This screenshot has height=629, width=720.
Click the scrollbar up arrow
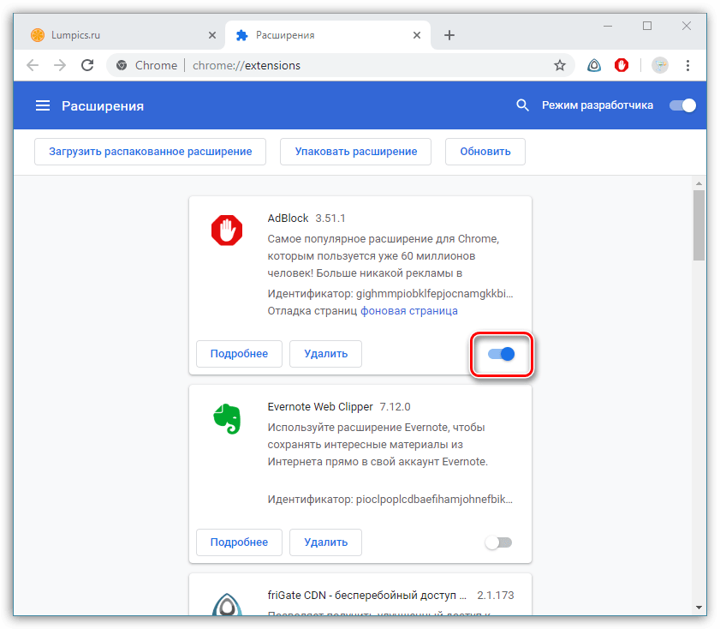coord(699,183)
